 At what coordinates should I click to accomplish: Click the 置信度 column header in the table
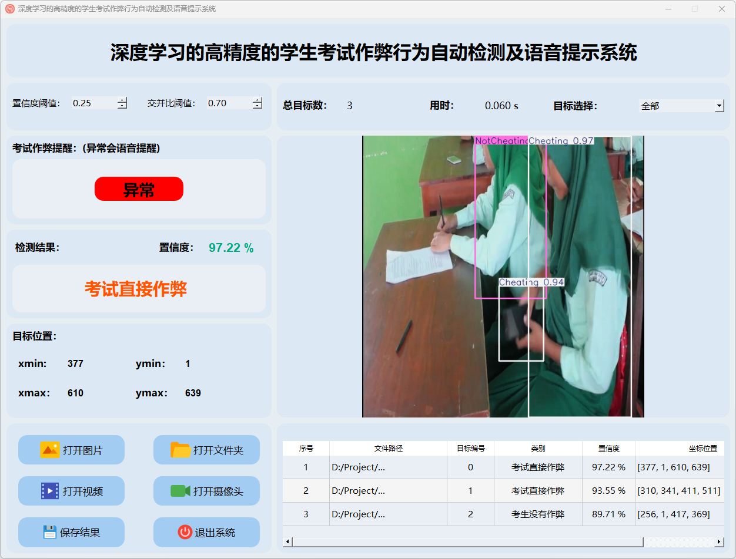click(x=608, y=448)
